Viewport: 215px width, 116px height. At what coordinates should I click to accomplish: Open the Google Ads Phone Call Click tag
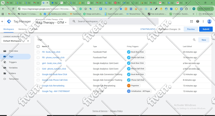55,80
